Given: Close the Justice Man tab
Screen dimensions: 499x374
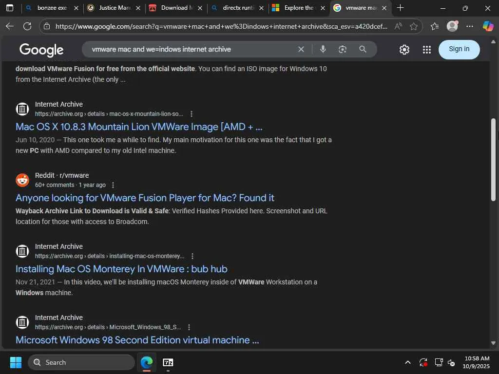Looking at the screenshot, I should tap(138, 8).
